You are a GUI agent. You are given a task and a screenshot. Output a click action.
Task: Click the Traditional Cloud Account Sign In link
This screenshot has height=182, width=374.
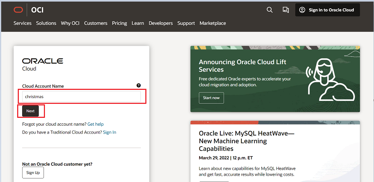click(x=110, y=132)
